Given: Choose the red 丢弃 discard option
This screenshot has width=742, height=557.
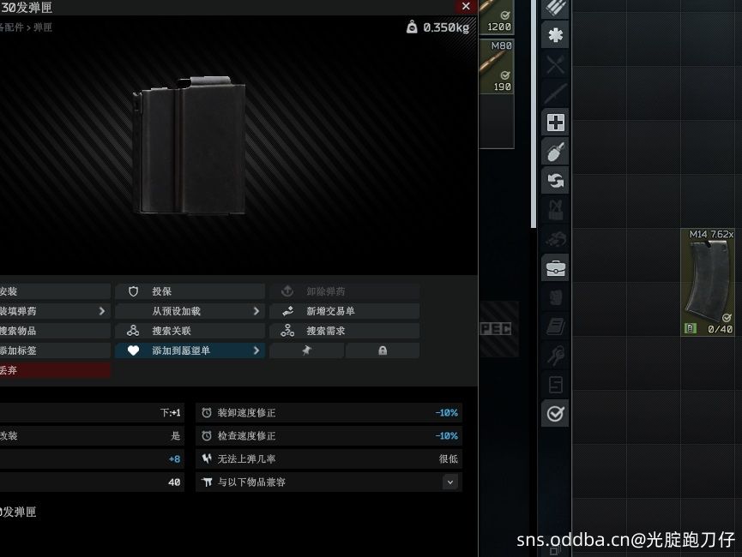Looking at the screenshot, I should pos(54,370).
